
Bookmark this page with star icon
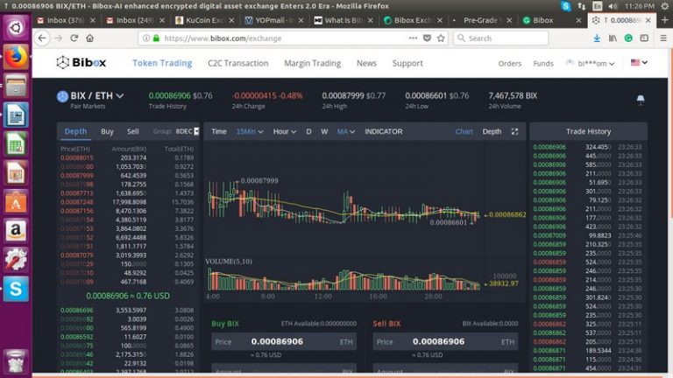point(441,38)
